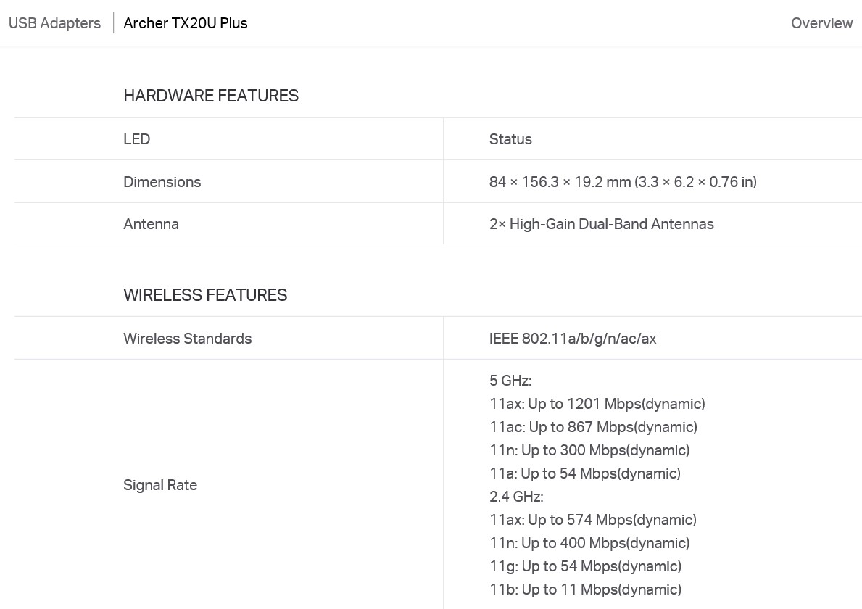Click the IEEE 802.11a/b/g/n/ac/ax value
The image size is (862, 609).
(573, 339)
